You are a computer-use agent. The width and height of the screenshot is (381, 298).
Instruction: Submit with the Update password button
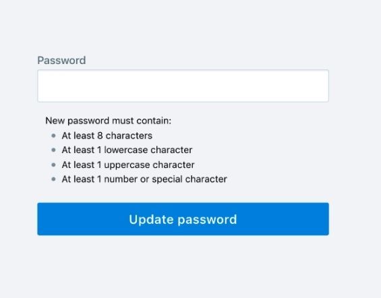tap(183, 219)
